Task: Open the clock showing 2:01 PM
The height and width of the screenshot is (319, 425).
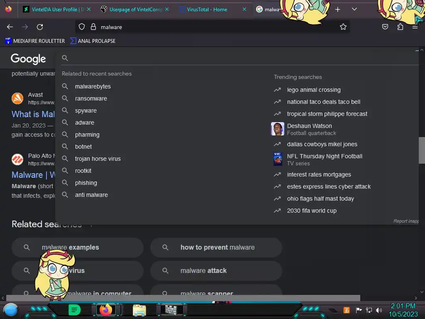Action: point(403,310)
